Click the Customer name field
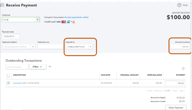192x110 pixels. tap(19, 20)
